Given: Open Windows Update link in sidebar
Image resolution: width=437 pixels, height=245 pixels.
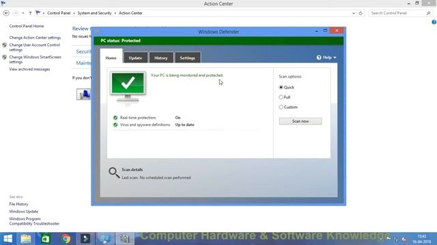Looking at the screenshot, I should click(24, 212).
